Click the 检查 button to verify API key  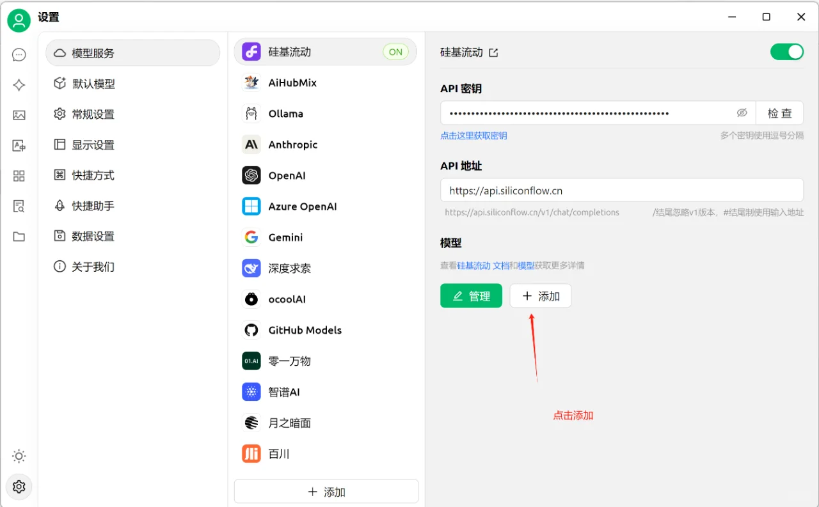(x=779, y=113)
